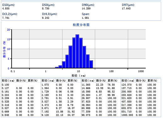Click the D90(μm) label
Screen dimensions: 163x120
(x=88, y=5)
